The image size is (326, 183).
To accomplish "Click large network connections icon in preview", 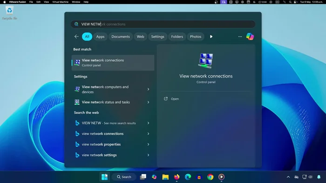I will click(206, 61).
